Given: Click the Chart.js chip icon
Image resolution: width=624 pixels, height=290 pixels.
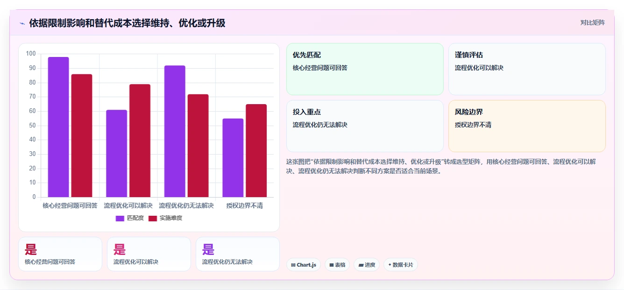Looking at the screenshot, I should pyautogui.click(x=293, y=265).
